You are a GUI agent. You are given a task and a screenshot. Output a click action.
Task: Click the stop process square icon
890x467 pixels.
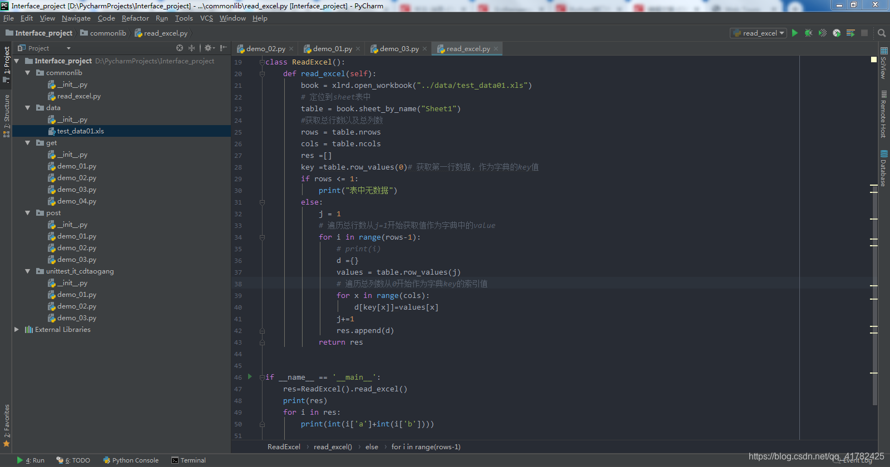click(864, 33)
